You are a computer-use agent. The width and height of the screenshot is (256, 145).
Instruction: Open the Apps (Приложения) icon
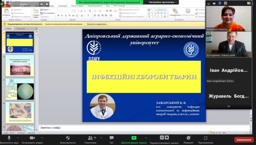click(x=205, y=138)
